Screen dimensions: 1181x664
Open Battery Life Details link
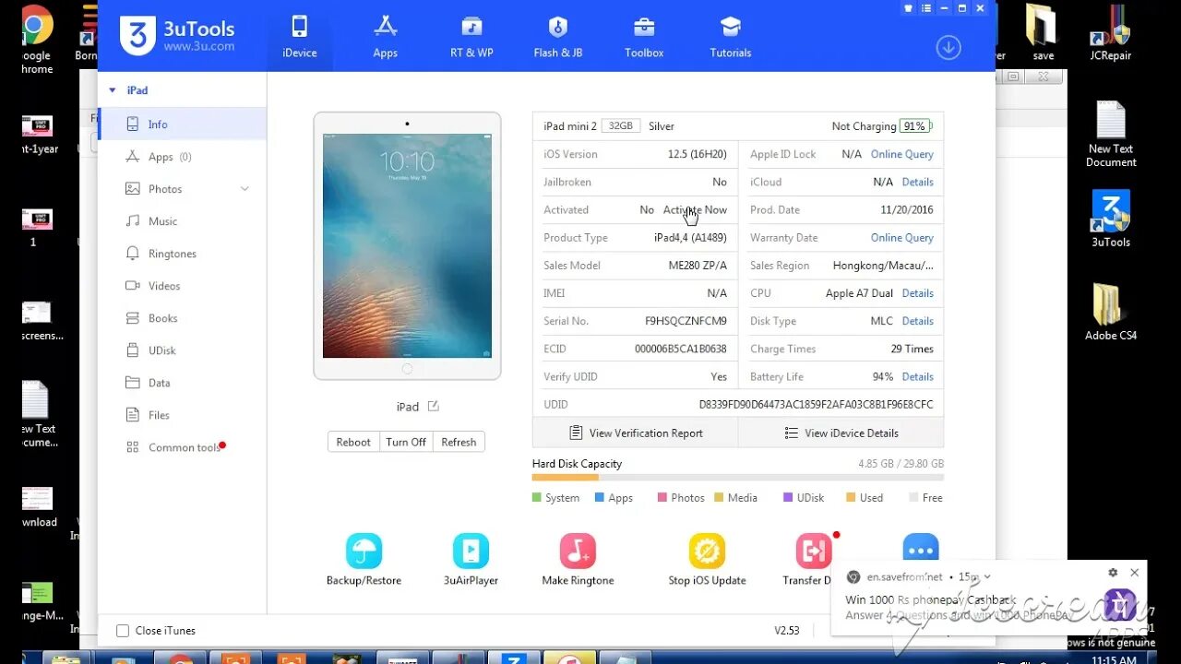point(918,376)
